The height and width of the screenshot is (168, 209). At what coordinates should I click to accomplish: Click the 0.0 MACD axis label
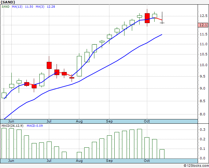point(203,158)
